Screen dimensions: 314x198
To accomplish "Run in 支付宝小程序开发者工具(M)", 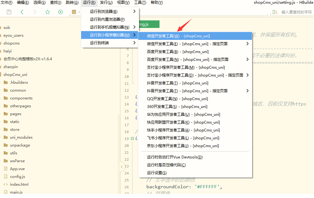I will point(195,67).
